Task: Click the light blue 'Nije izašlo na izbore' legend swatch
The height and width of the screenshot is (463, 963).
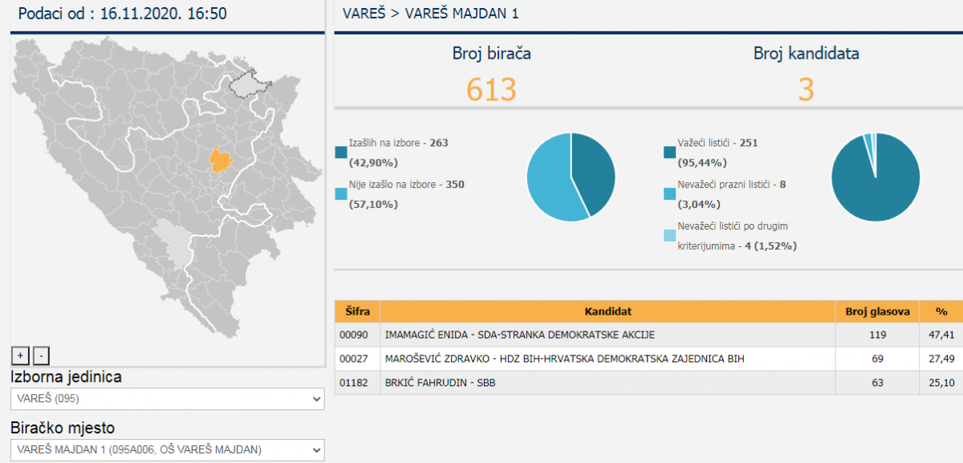Action: pos(341,193)
